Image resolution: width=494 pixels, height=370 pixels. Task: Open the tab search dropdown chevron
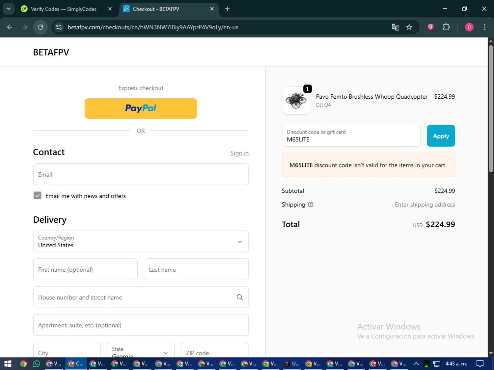tap(9, 9)
